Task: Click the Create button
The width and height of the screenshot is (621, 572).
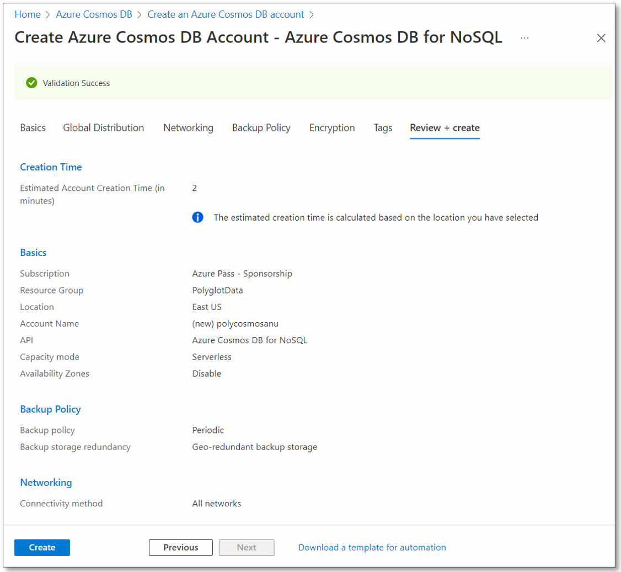Action: 42,547
